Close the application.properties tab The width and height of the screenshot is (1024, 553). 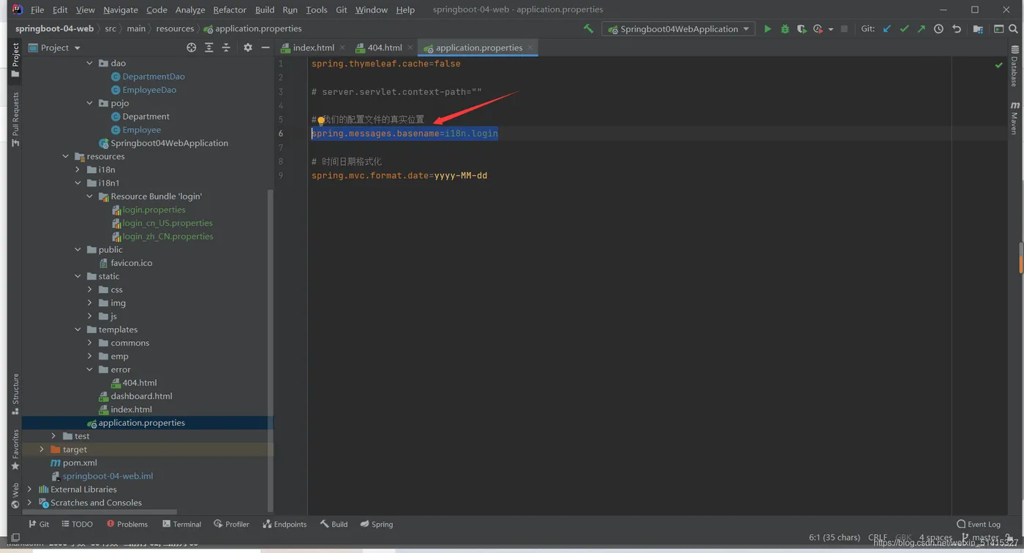[x=530, y=47]
